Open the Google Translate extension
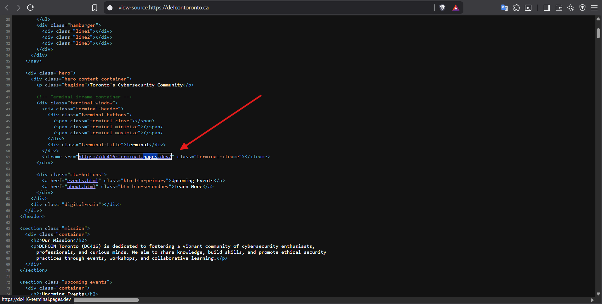The image size is (602, 304). tap(504, 8)
